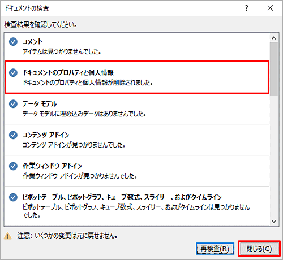Click the scrollbar up arrow
This screenshot has height=260, width=283.
click(274, 38)
